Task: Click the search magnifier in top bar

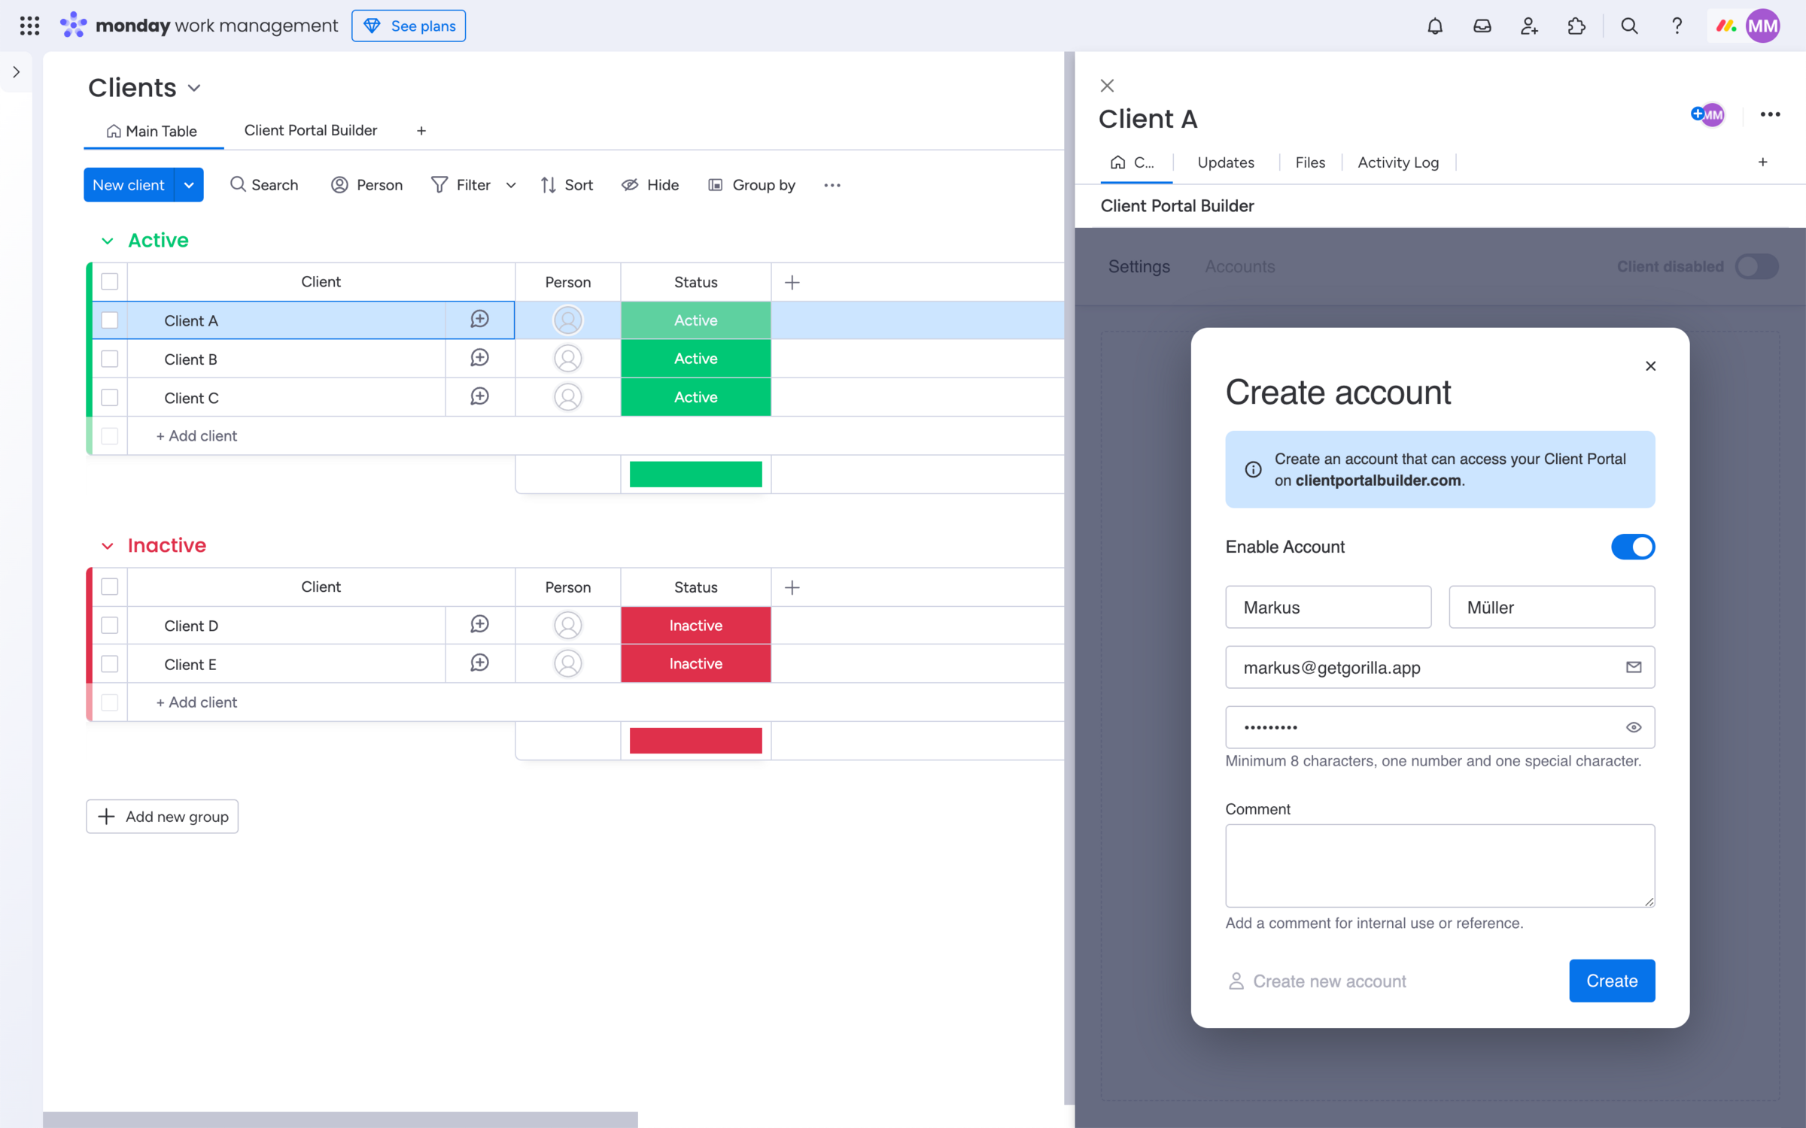Action: 1629,26
